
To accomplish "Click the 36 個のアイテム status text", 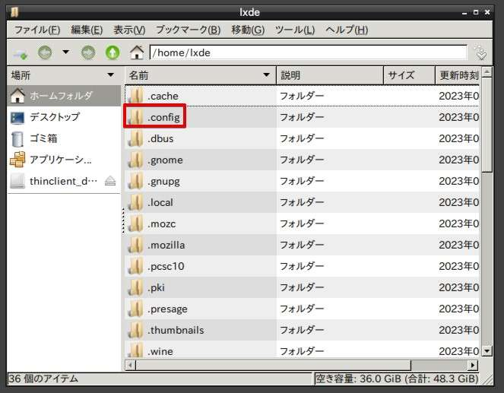I will click(x=43, y=379).
